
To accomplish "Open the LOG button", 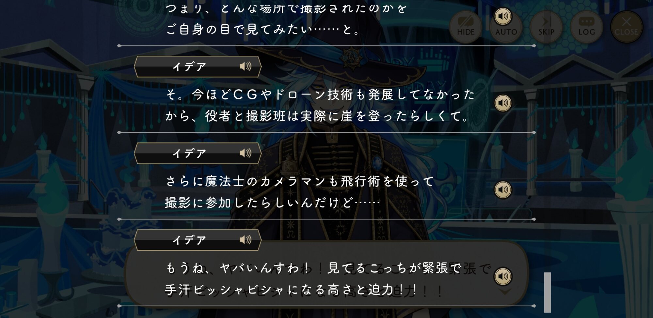I will [x=586, y=27].
